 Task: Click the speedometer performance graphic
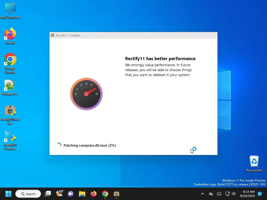coord(86,94)
